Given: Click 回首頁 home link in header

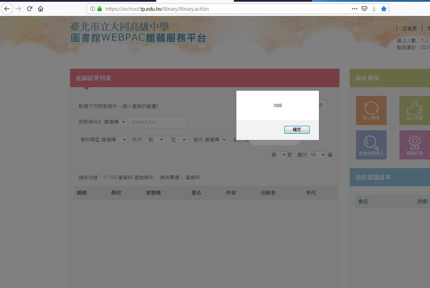Looking at the screenshot, I should pos(410,28).
